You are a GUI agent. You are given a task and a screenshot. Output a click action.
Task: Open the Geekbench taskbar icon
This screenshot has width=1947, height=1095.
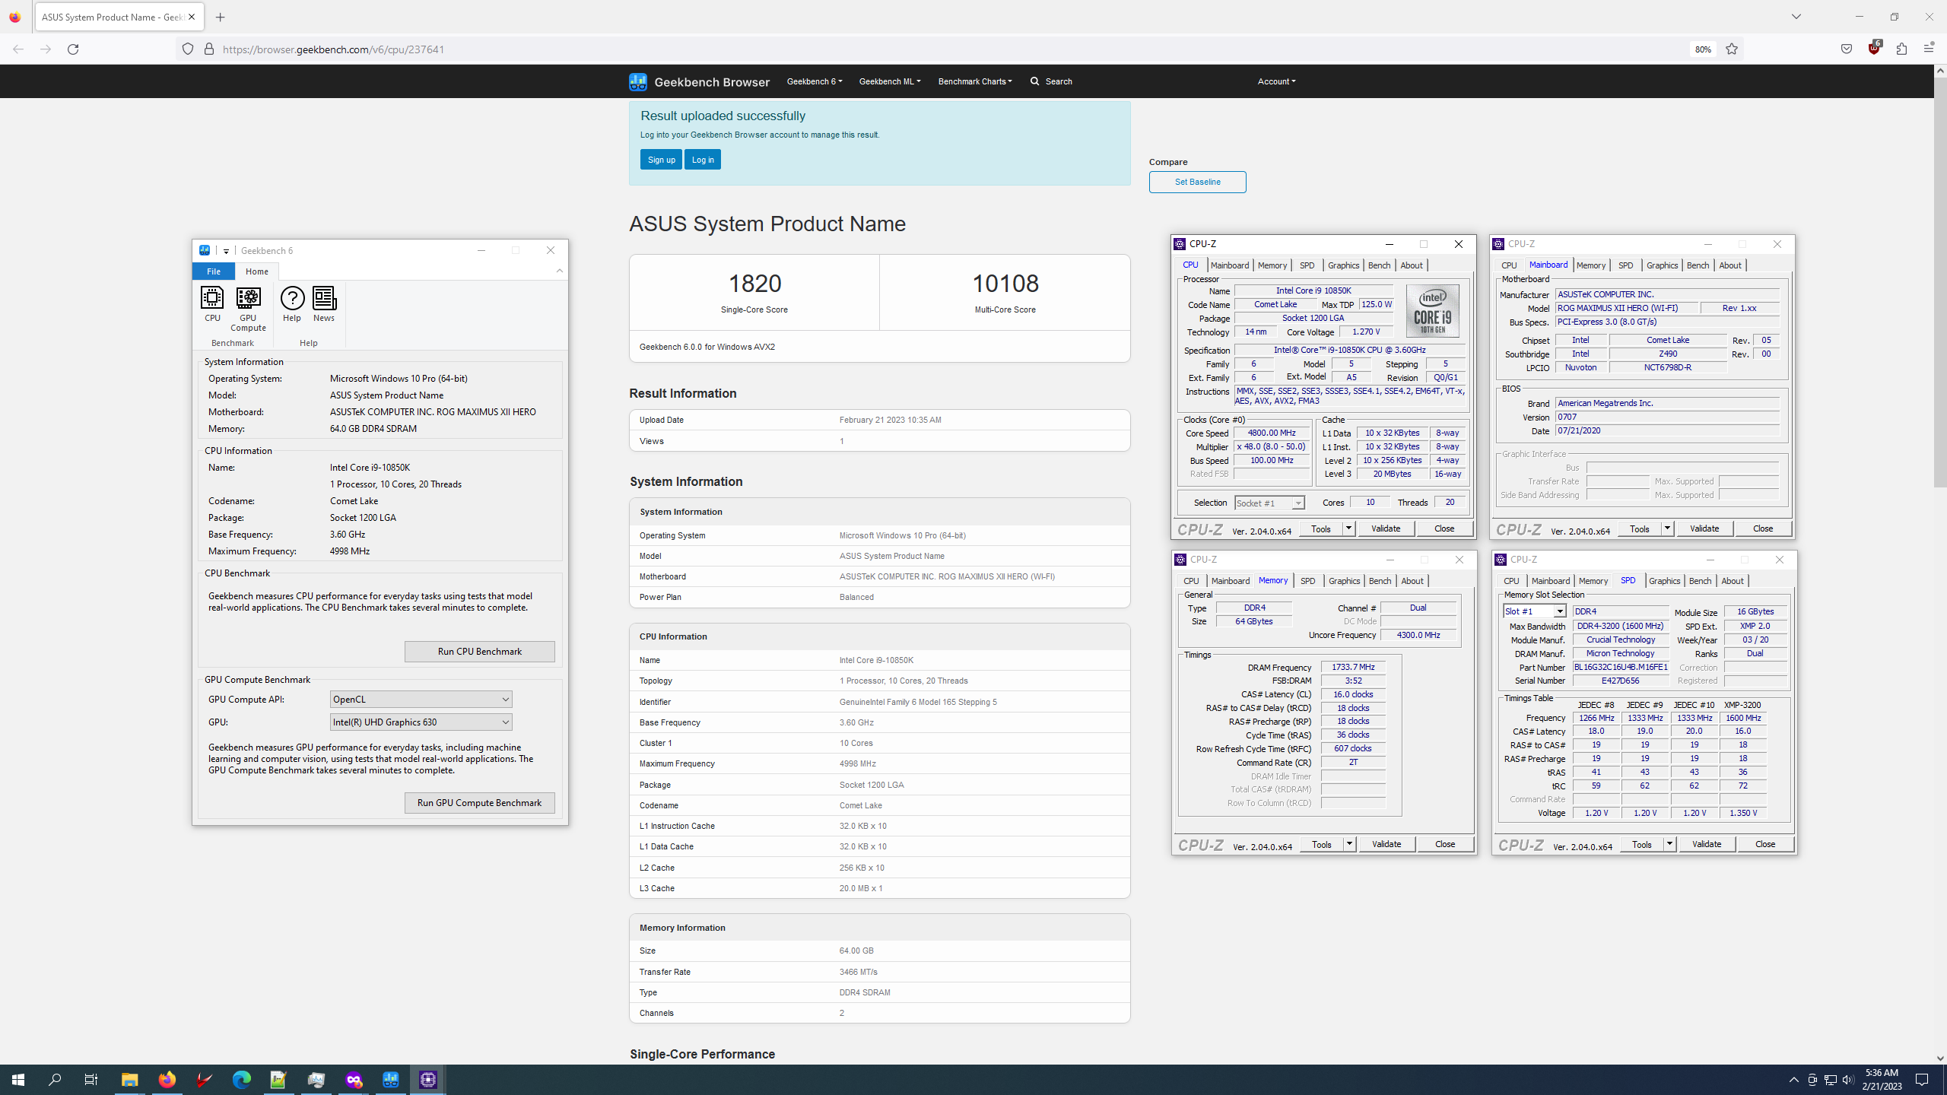coord(391,1080)
